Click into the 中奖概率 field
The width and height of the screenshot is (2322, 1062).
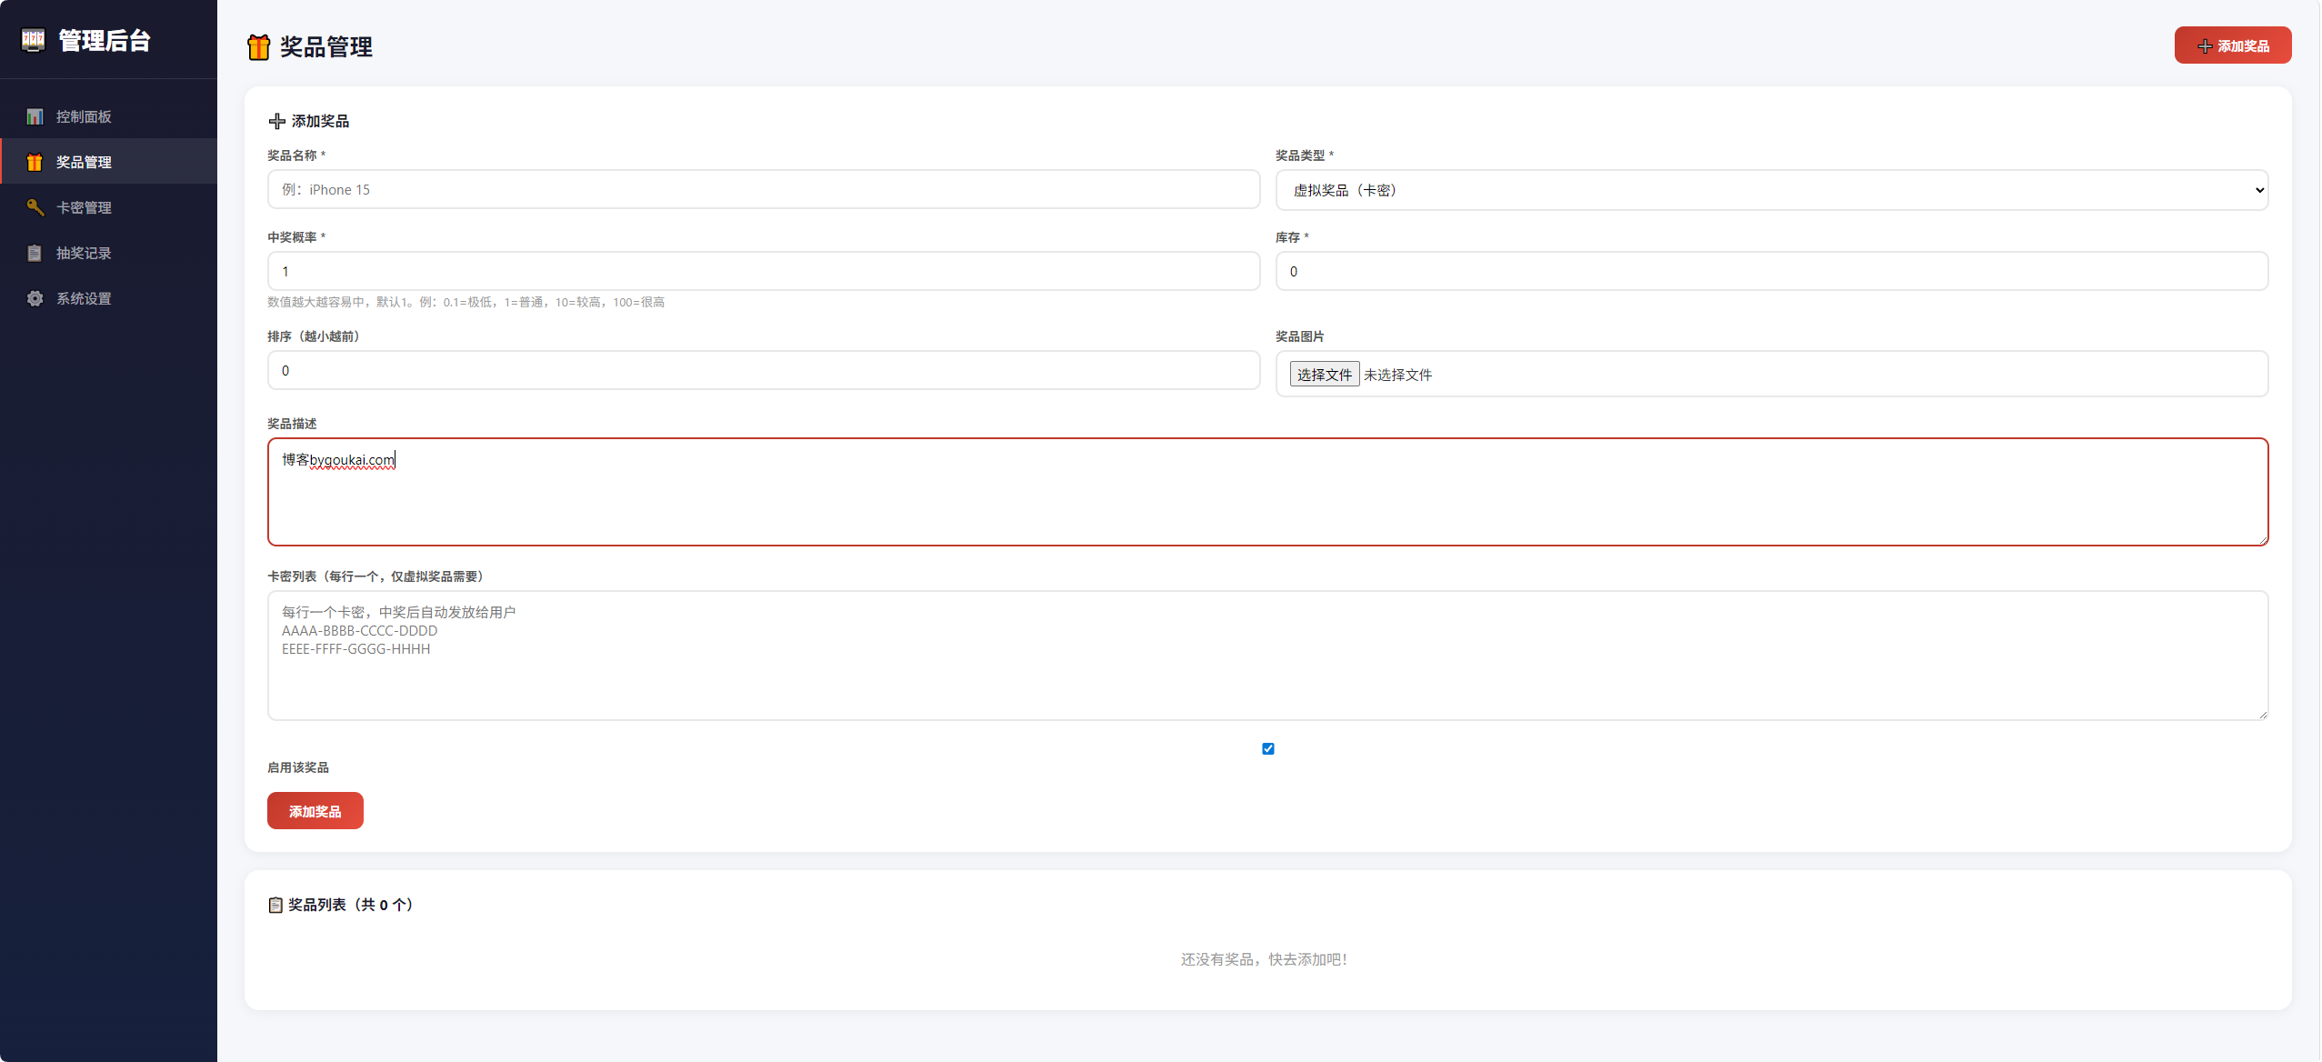point(764,271)
